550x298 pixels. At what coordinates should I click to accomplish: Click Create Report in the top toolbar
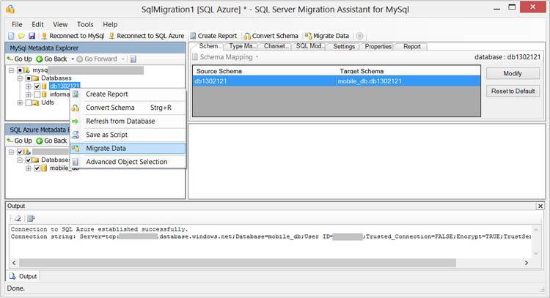pos(213,36)
